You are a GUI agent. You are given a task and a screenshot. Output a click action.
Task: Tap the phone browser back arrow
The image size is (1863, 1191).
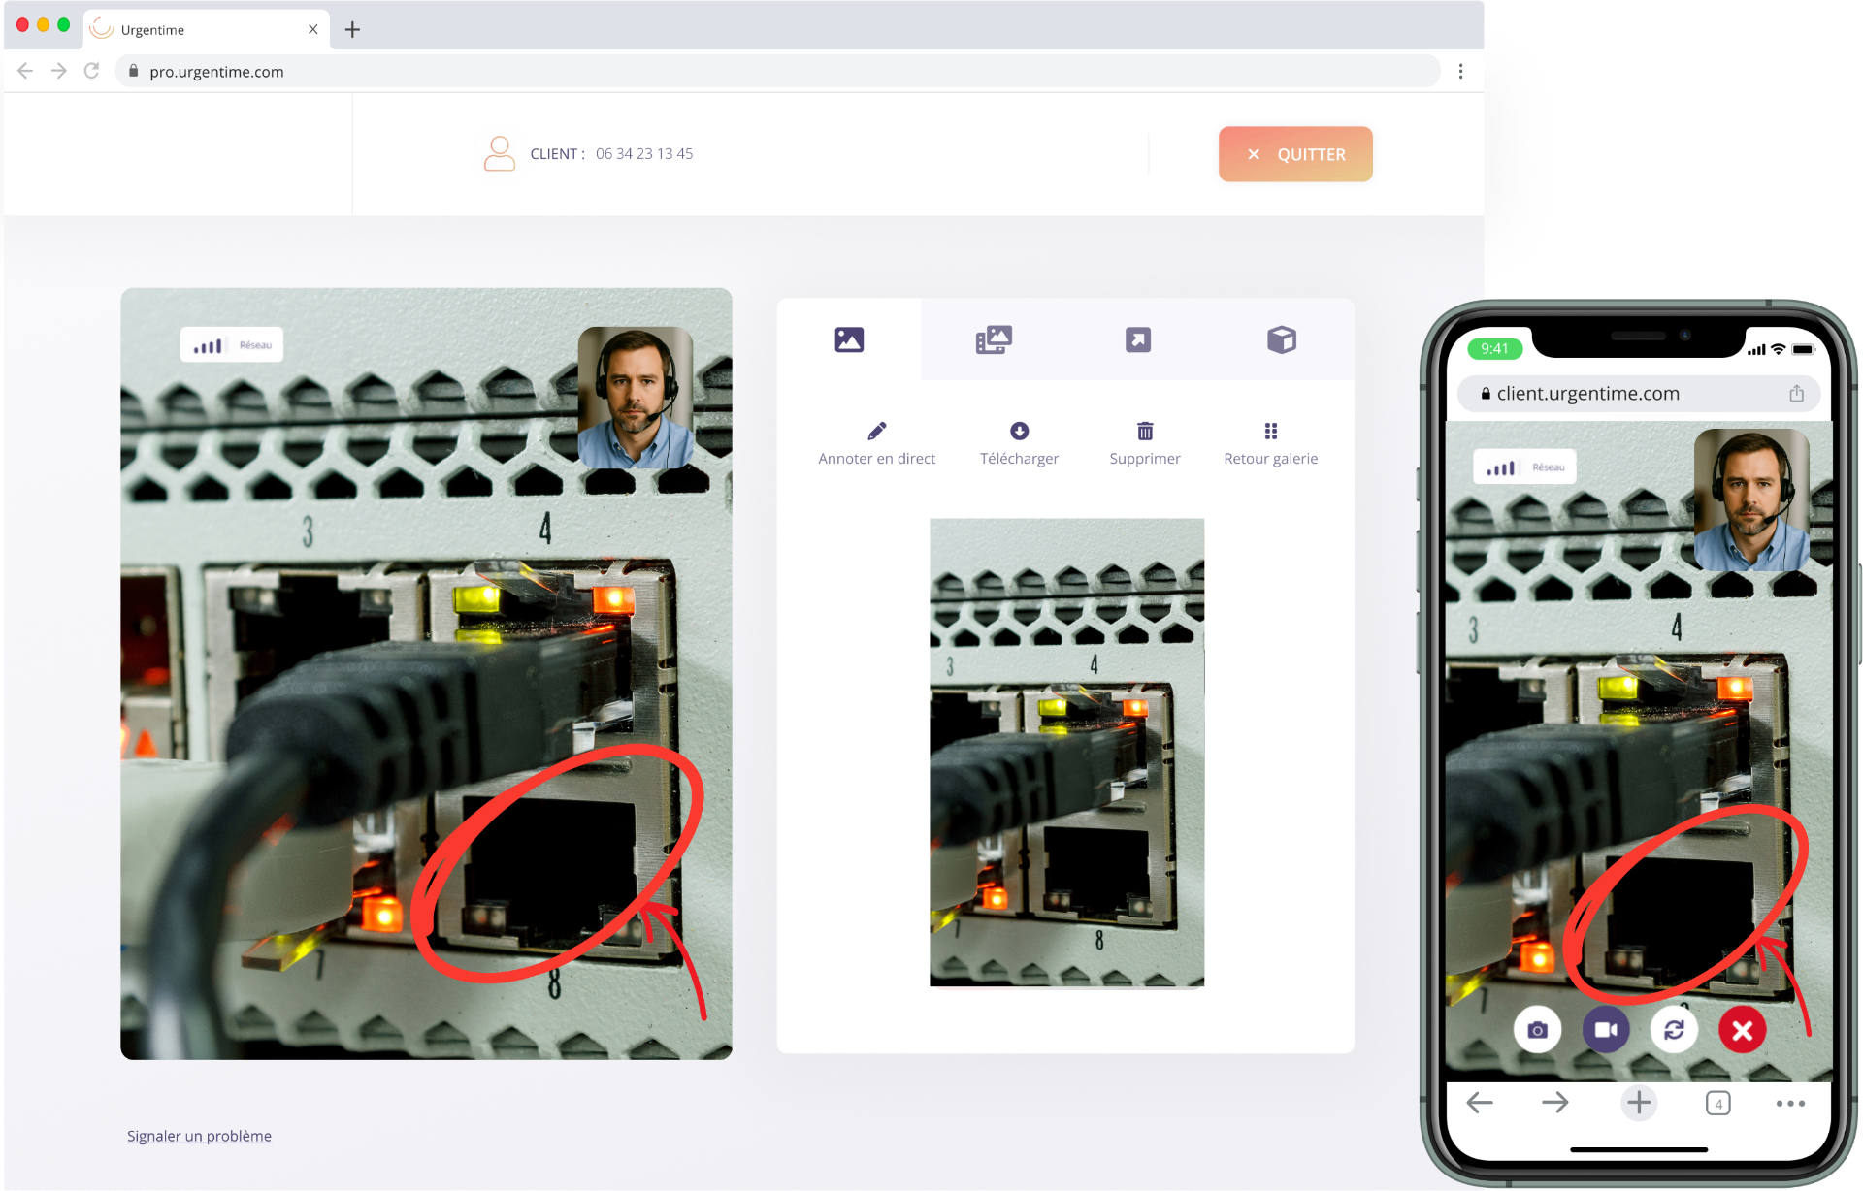tap(1480, 1103)
